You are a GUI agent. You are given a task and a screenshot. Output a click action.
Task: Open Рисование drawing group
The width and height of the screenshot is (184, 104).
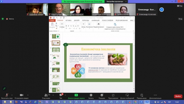point(89,26)
